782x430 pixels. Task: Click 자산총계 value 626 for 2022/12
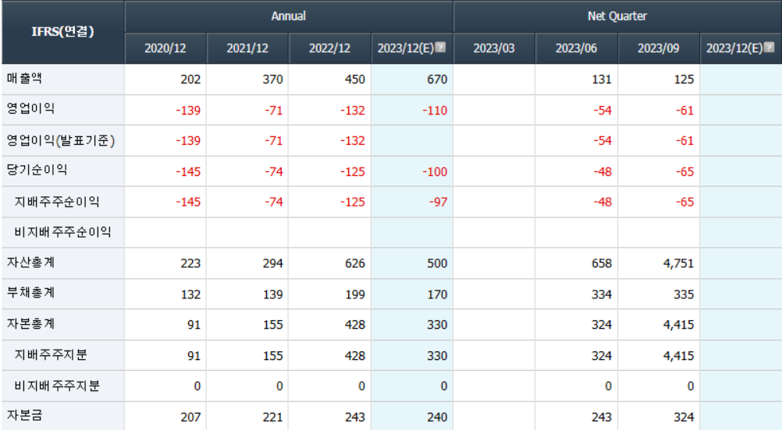[355, 263]
